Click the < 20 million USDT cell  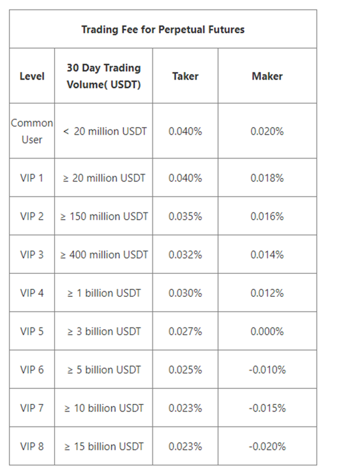(x=104, y=131)
